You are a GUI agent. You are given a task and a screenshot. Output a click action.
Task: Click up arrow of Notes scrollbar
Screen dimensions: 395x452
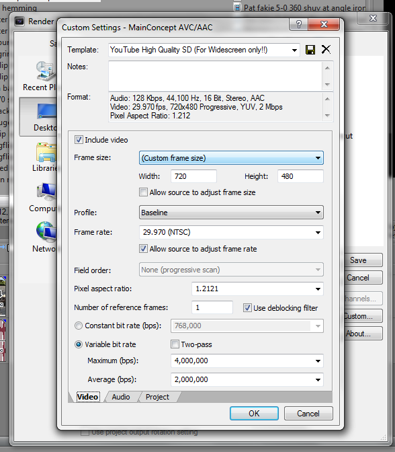click(x=327, y=68)
